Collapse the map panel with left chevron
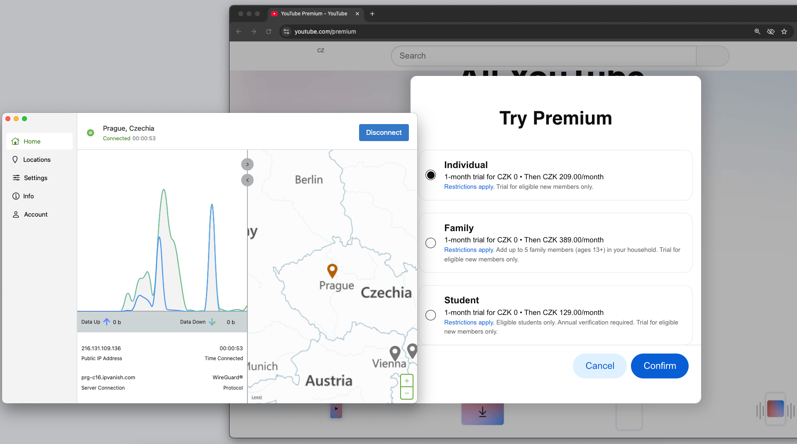 click(247, 180)
